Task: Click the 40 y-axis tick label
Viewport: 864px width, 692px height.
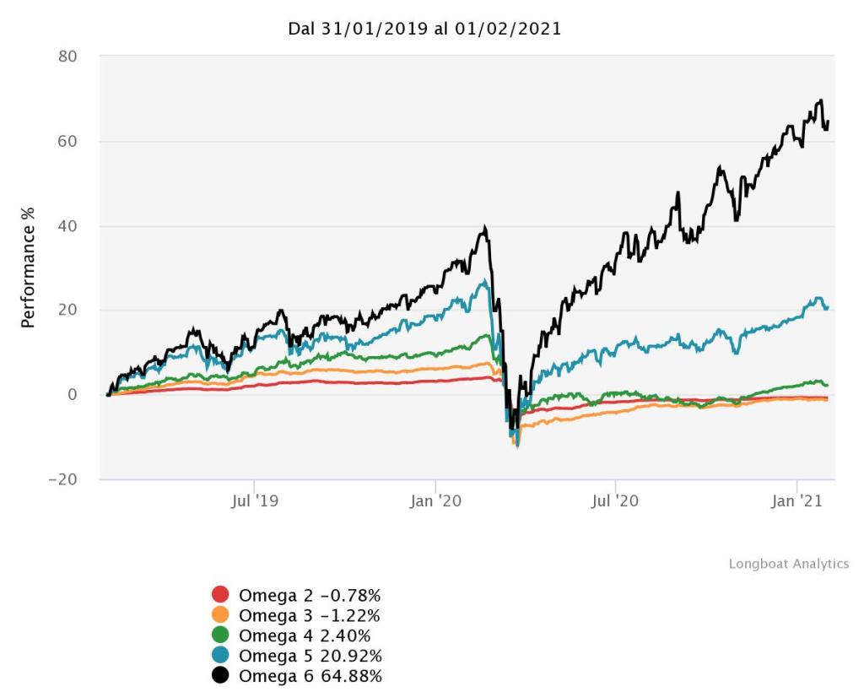Action: click(x=67, y=226)
